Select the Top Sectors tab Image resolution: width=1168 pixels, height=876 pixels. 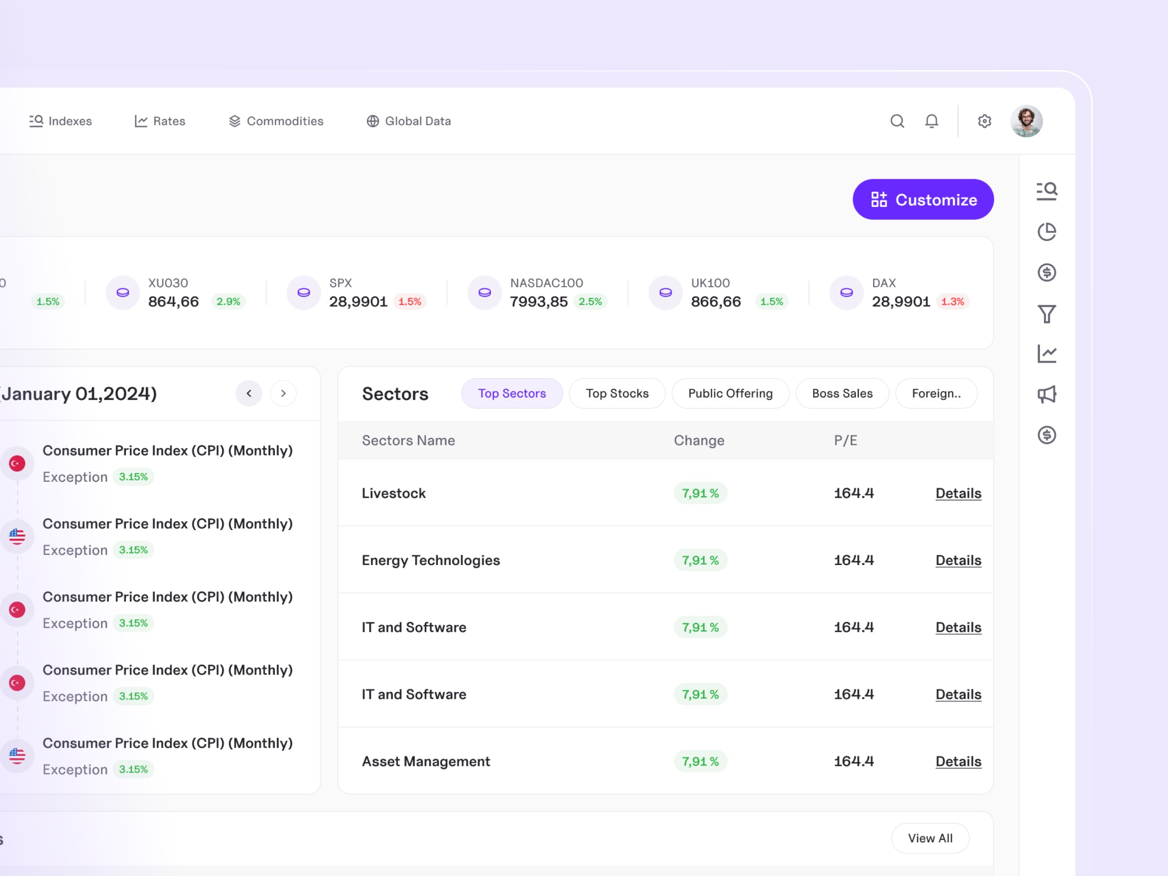512,393
